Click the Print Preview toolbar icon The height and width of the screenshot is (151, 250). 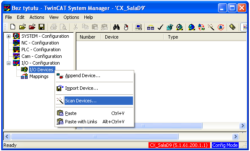(x=63, y=27)
